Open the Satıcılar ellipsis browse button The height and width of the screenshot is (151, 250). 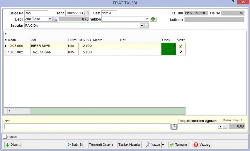tap(147, 26)
